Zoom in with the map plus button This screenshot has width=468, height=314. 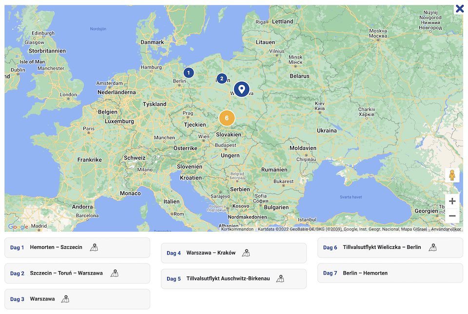pyautogui.click(x=452, y=201)
